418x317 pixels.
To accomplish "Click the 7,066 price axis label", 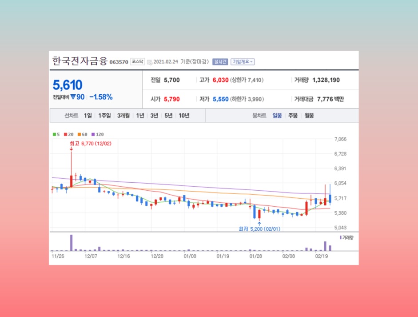I will (340, 139).
